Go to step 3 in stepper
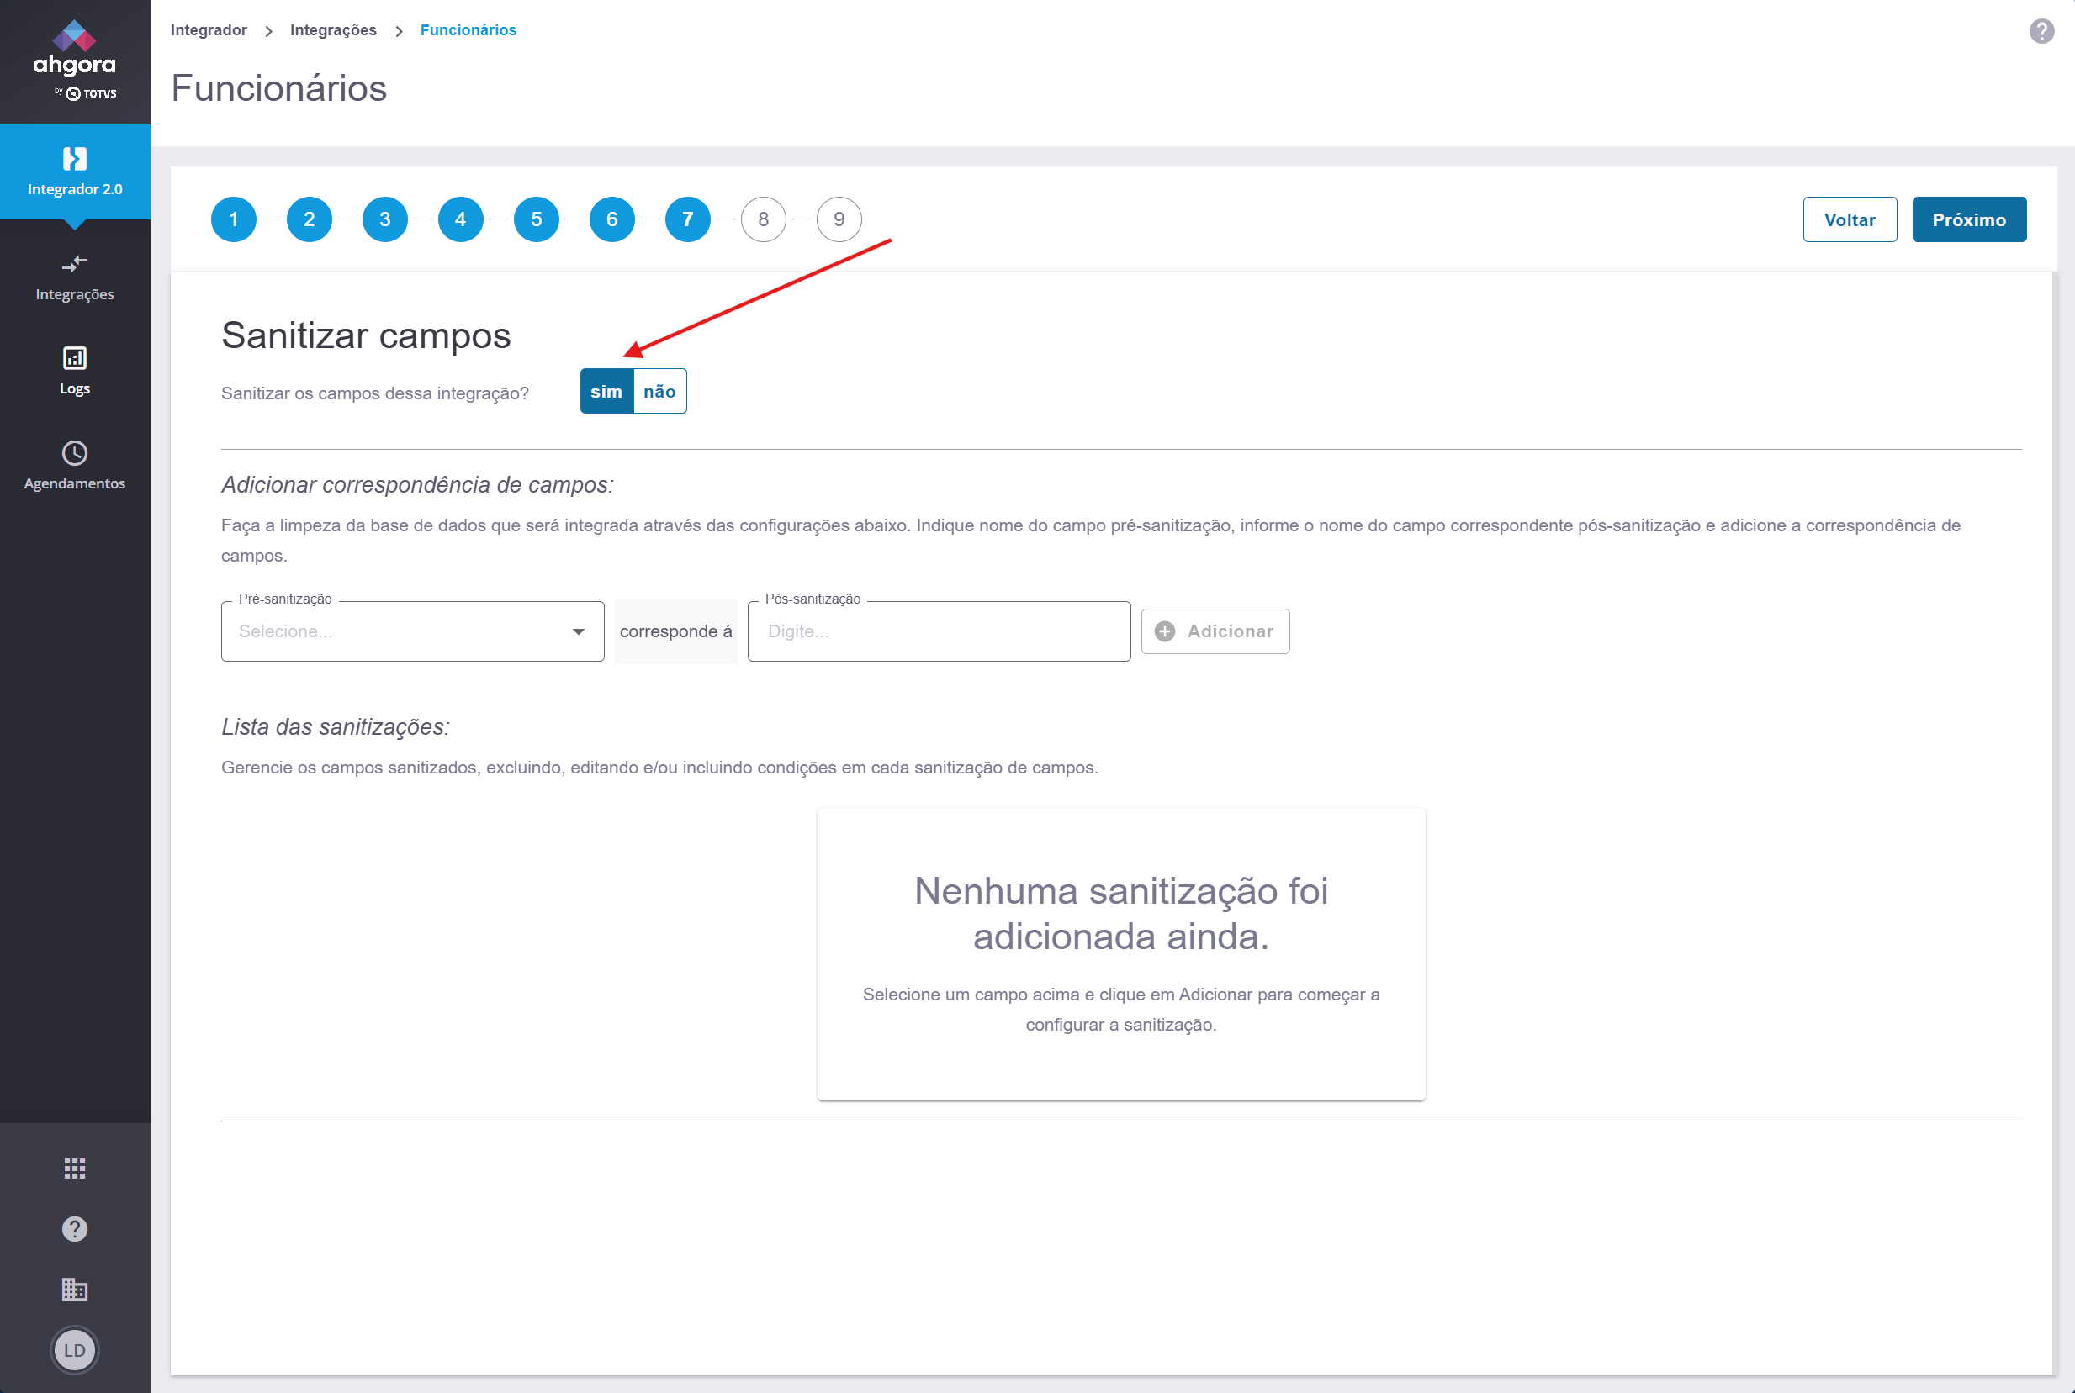The width and height of the screenshot is (2075, 1393). pos(384,219)
